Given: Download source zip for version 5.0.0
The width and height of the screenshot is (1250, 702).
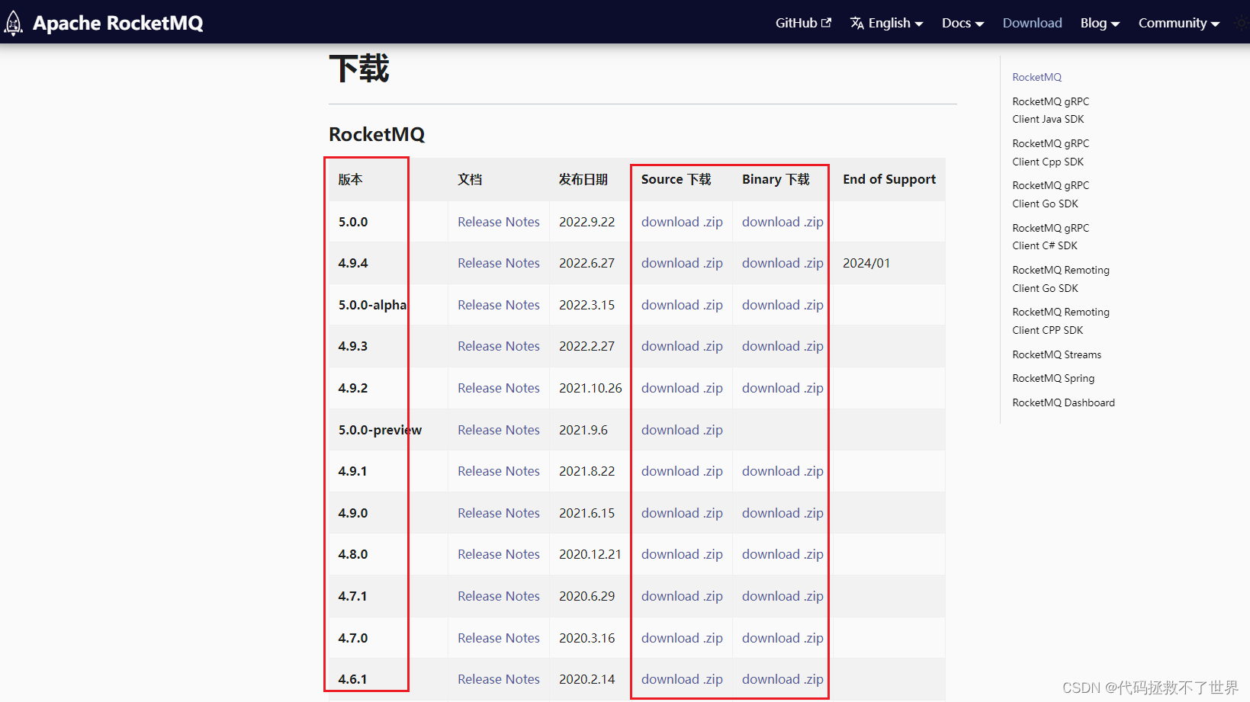Looking at the screenshot, I should [682, 222].
